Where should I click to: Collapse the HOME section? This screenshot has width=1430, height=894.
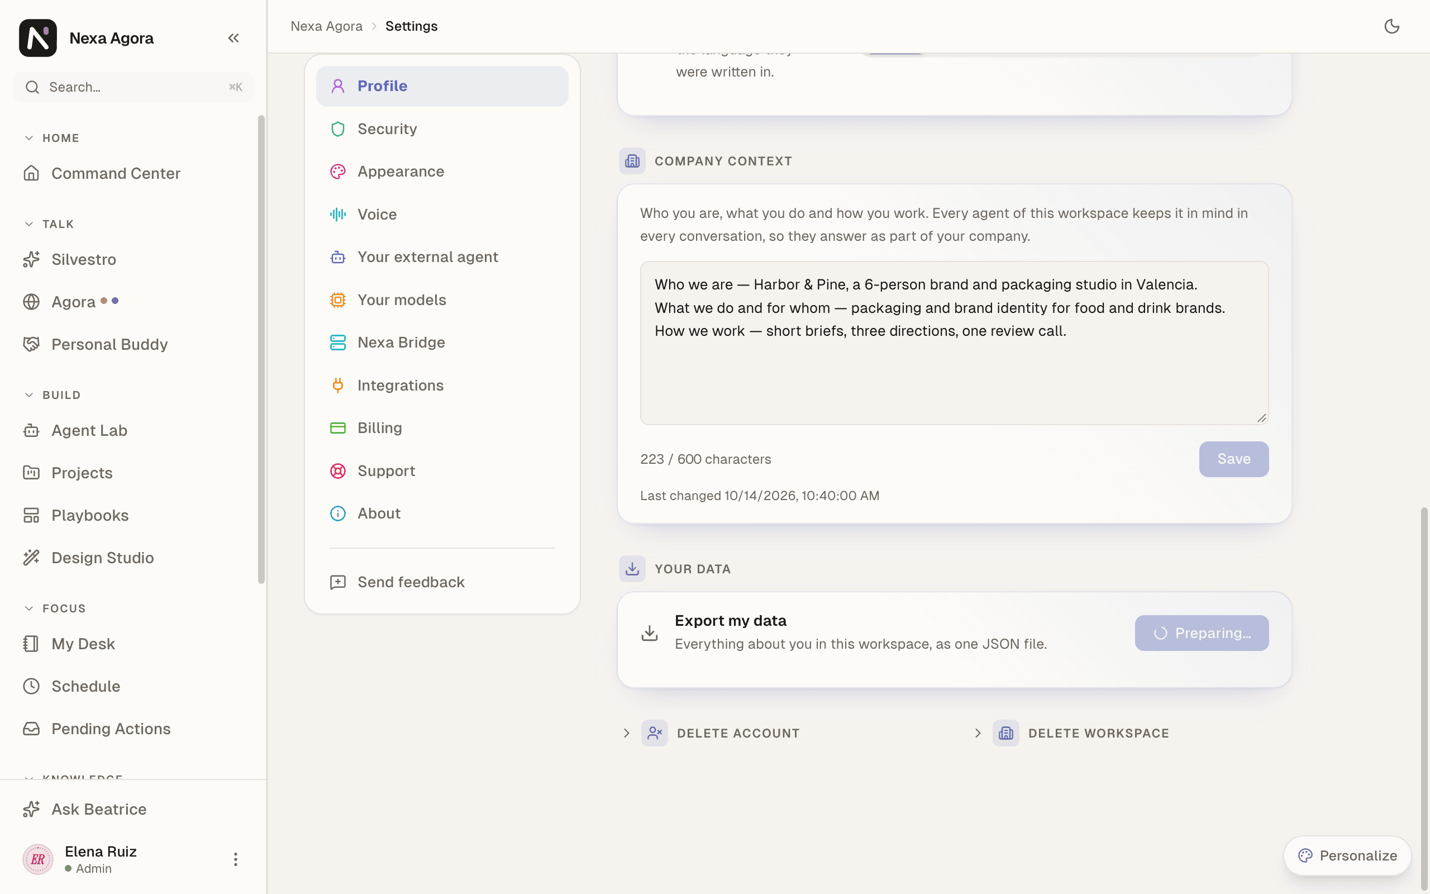click(x=52, y=138)
